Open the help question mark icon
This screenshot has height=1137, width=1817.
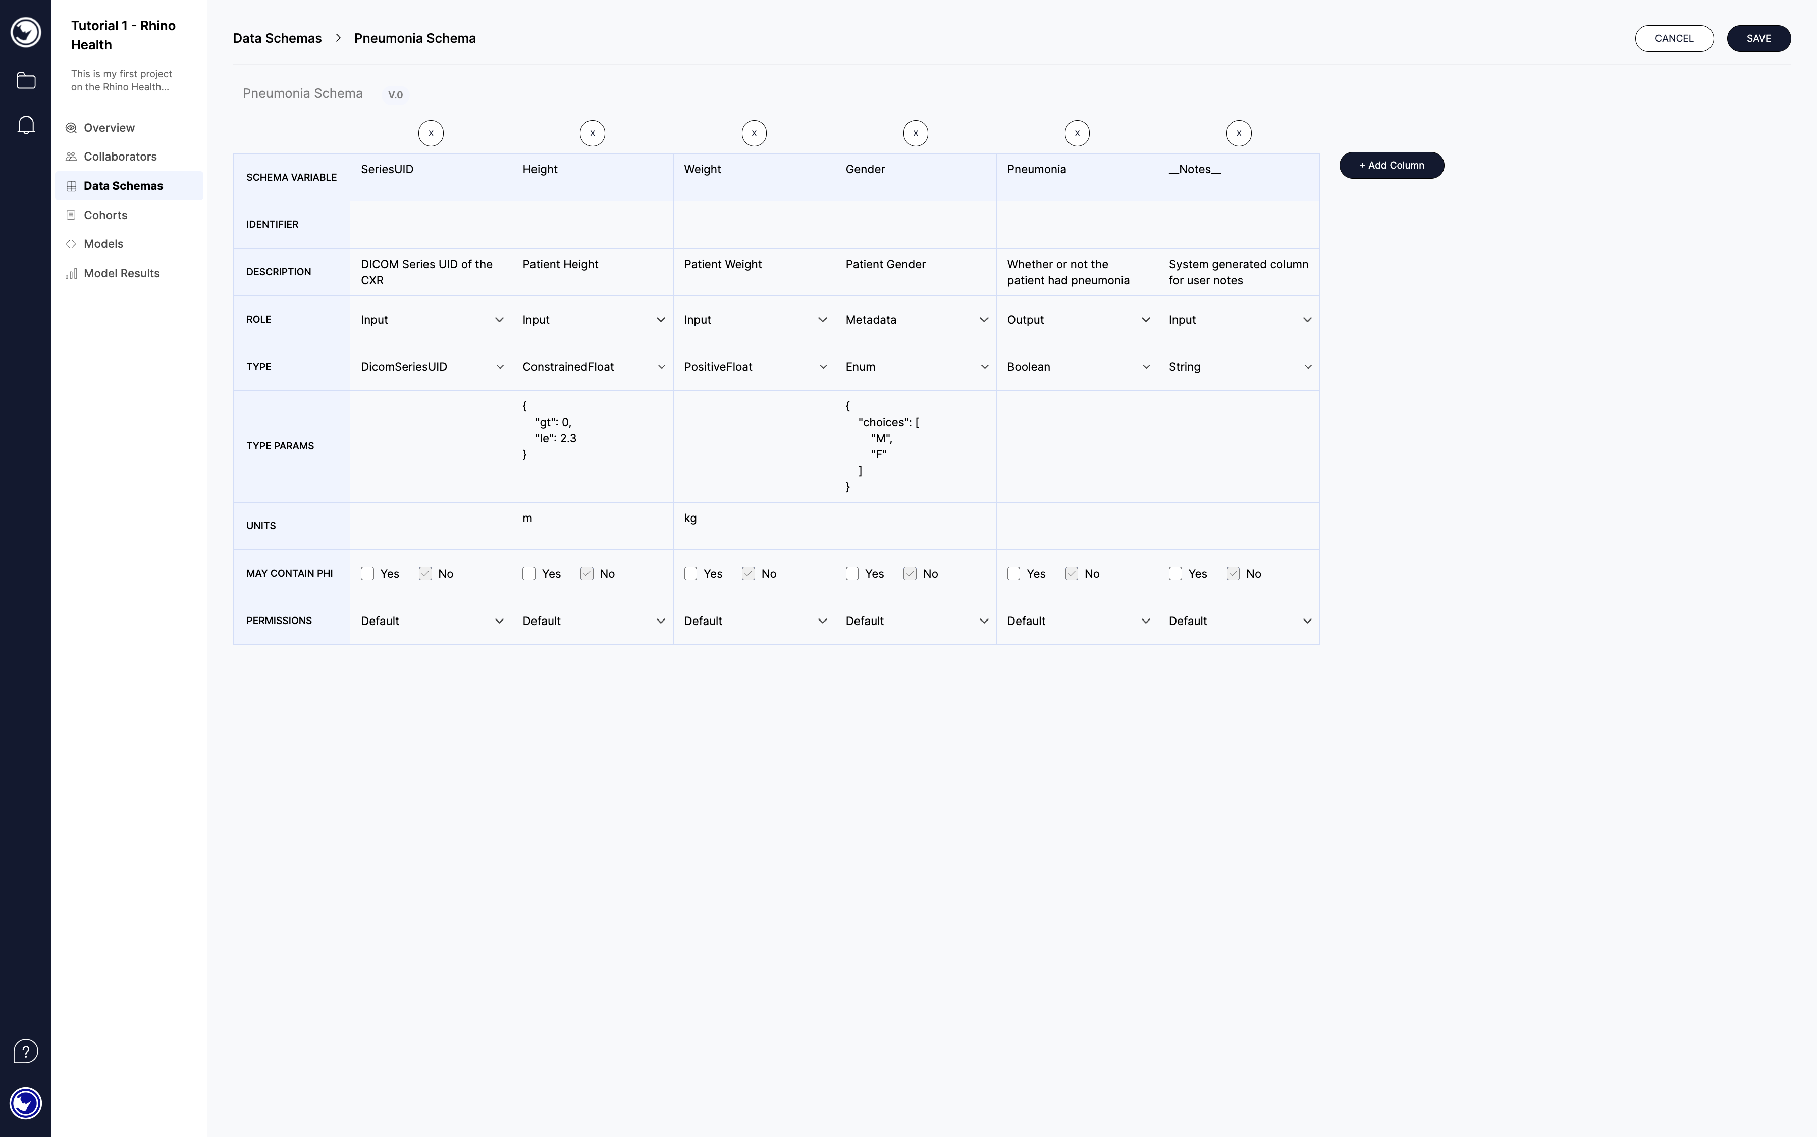tap(26, 1051)
